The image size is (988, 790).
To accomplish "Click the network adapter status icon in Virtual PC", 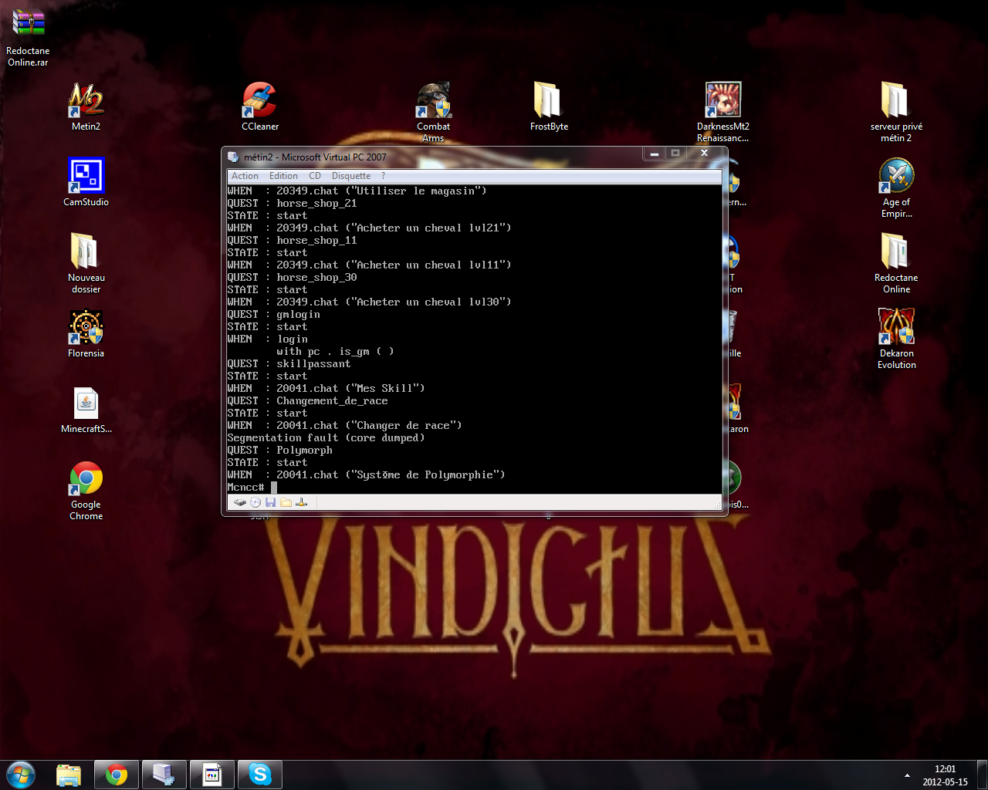I will pos(301,502).
